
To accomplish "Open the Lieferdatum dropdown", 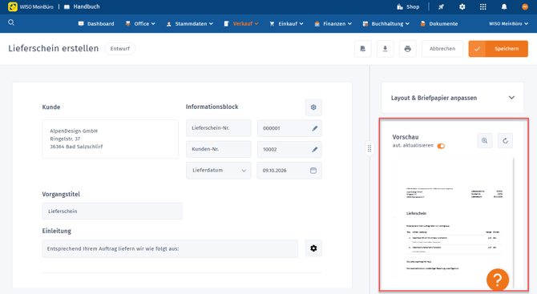I will 219,171.
